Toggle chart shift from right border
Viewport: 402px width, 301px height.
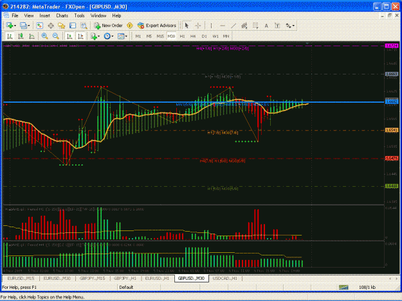click(x=80, y=37)
